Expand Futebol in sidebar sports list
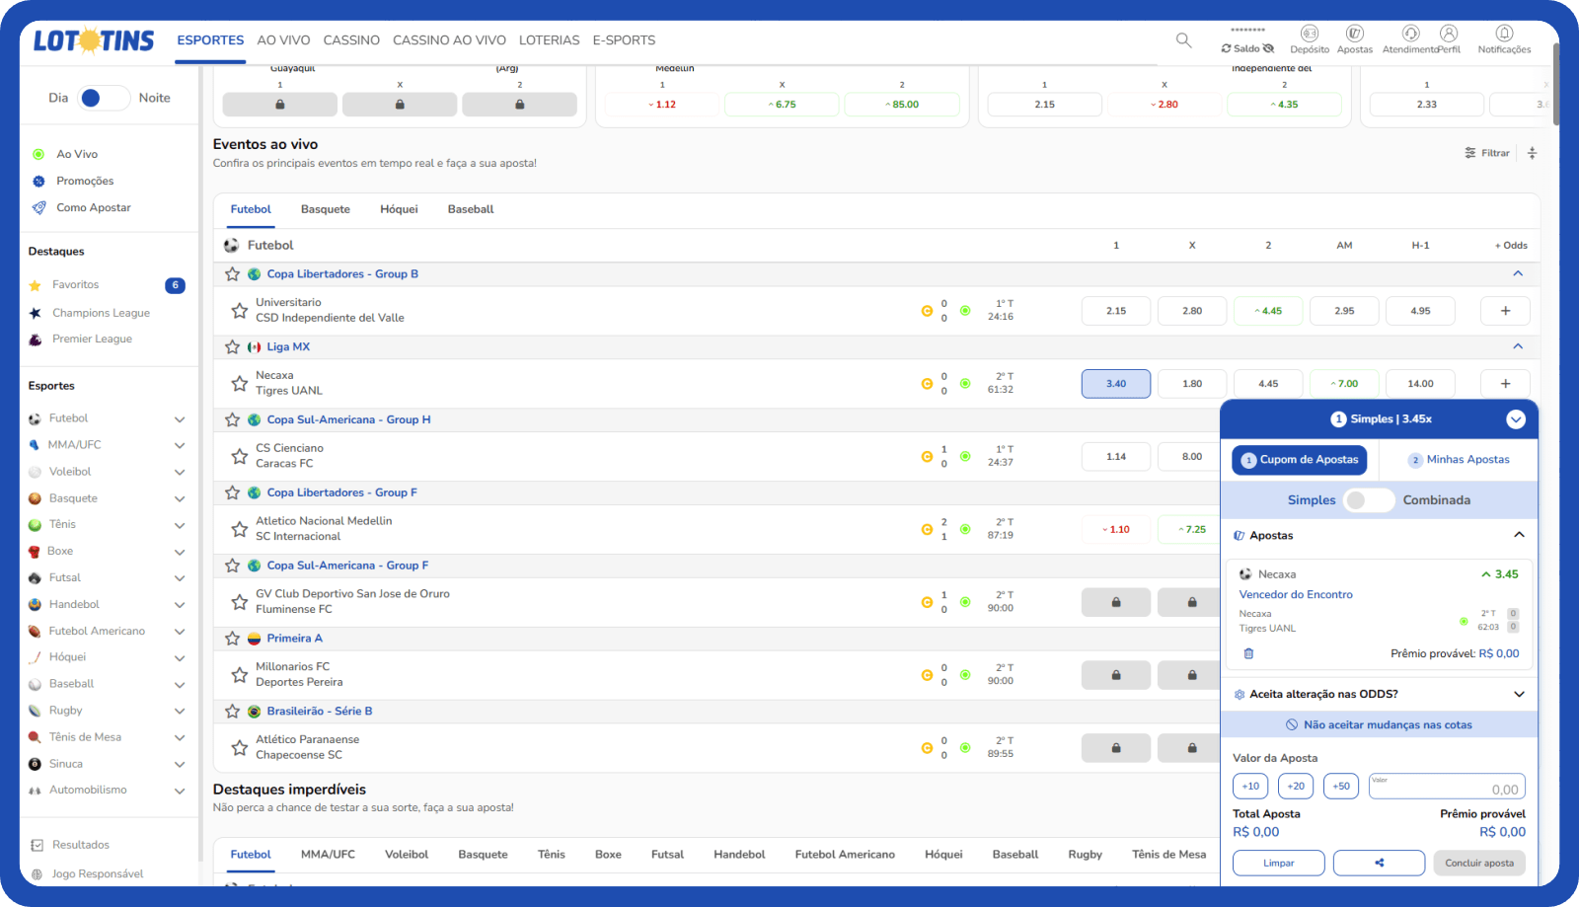The image size is (1579, 907). [180, 419]
